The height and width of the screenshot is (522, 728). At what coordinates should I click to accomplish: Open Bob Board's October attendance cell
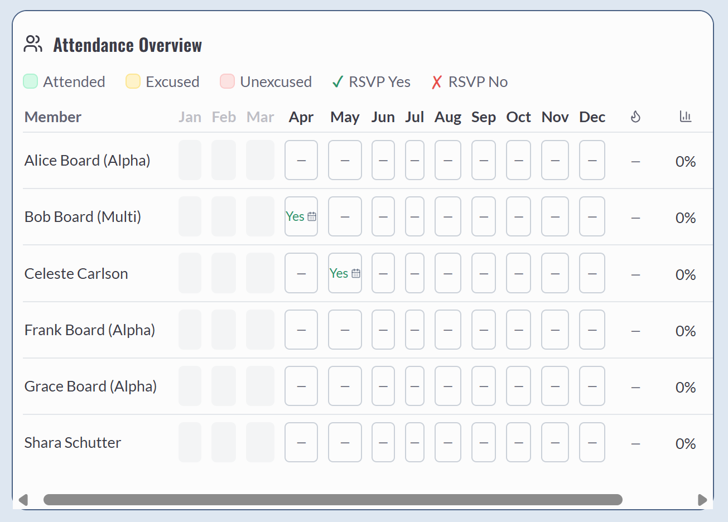519,216
